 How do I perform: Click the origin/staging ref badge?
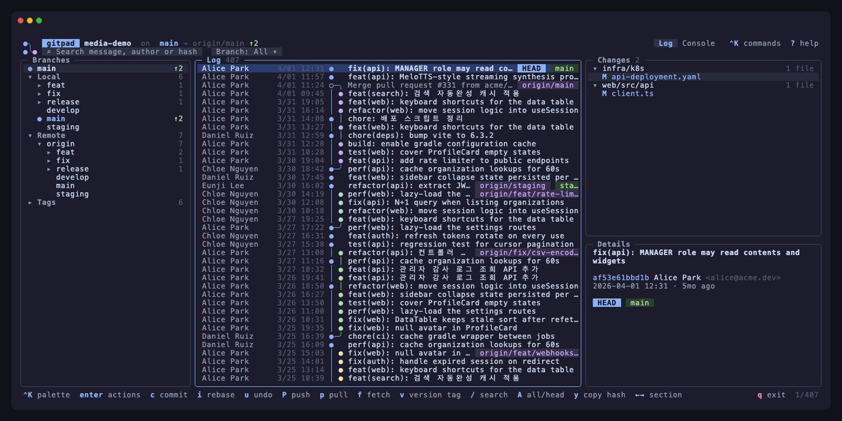click(512, 186)
